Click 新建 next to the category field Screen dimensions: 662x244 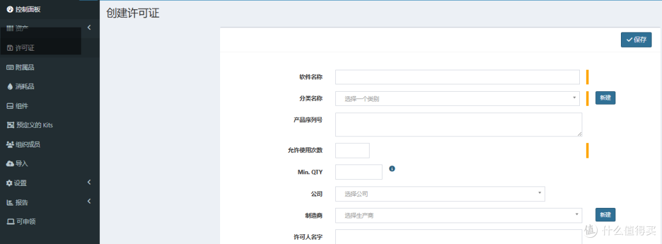click(x=606, y=98)
